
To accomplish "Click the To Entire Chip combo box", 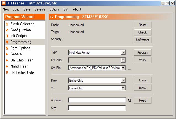I will (97, 88).
